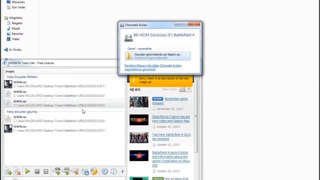
Task: Open Masaüstü in Explorer sidebar
Action: point(15,2)
